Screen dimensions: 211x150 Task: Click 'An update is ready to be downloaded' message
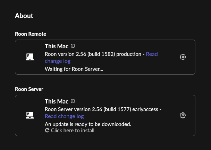click(88, 124)
